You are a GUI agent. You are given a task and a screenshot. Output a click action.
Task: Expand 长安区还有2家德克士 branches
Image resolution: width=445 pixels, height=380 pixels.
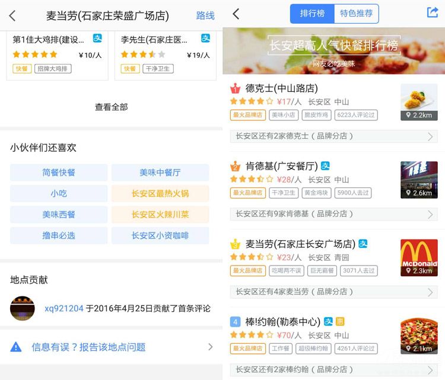click(333, 136)
